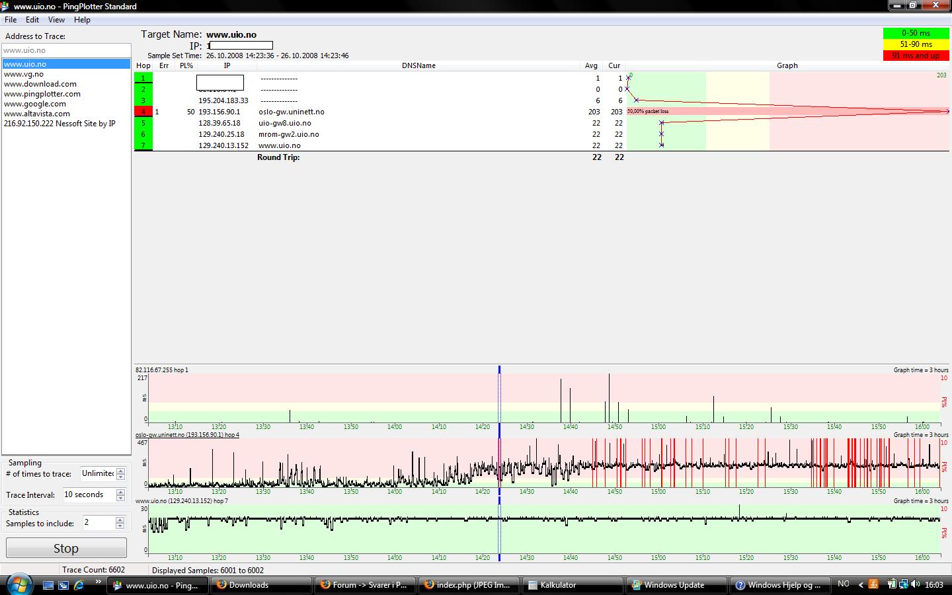The height and width of the screenshot is (595, 952).
Task: Switch to Windows Update taskbar window
Action: 677,585
